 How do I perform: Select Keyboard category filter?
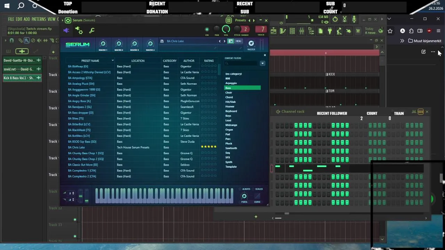point(231,111)
